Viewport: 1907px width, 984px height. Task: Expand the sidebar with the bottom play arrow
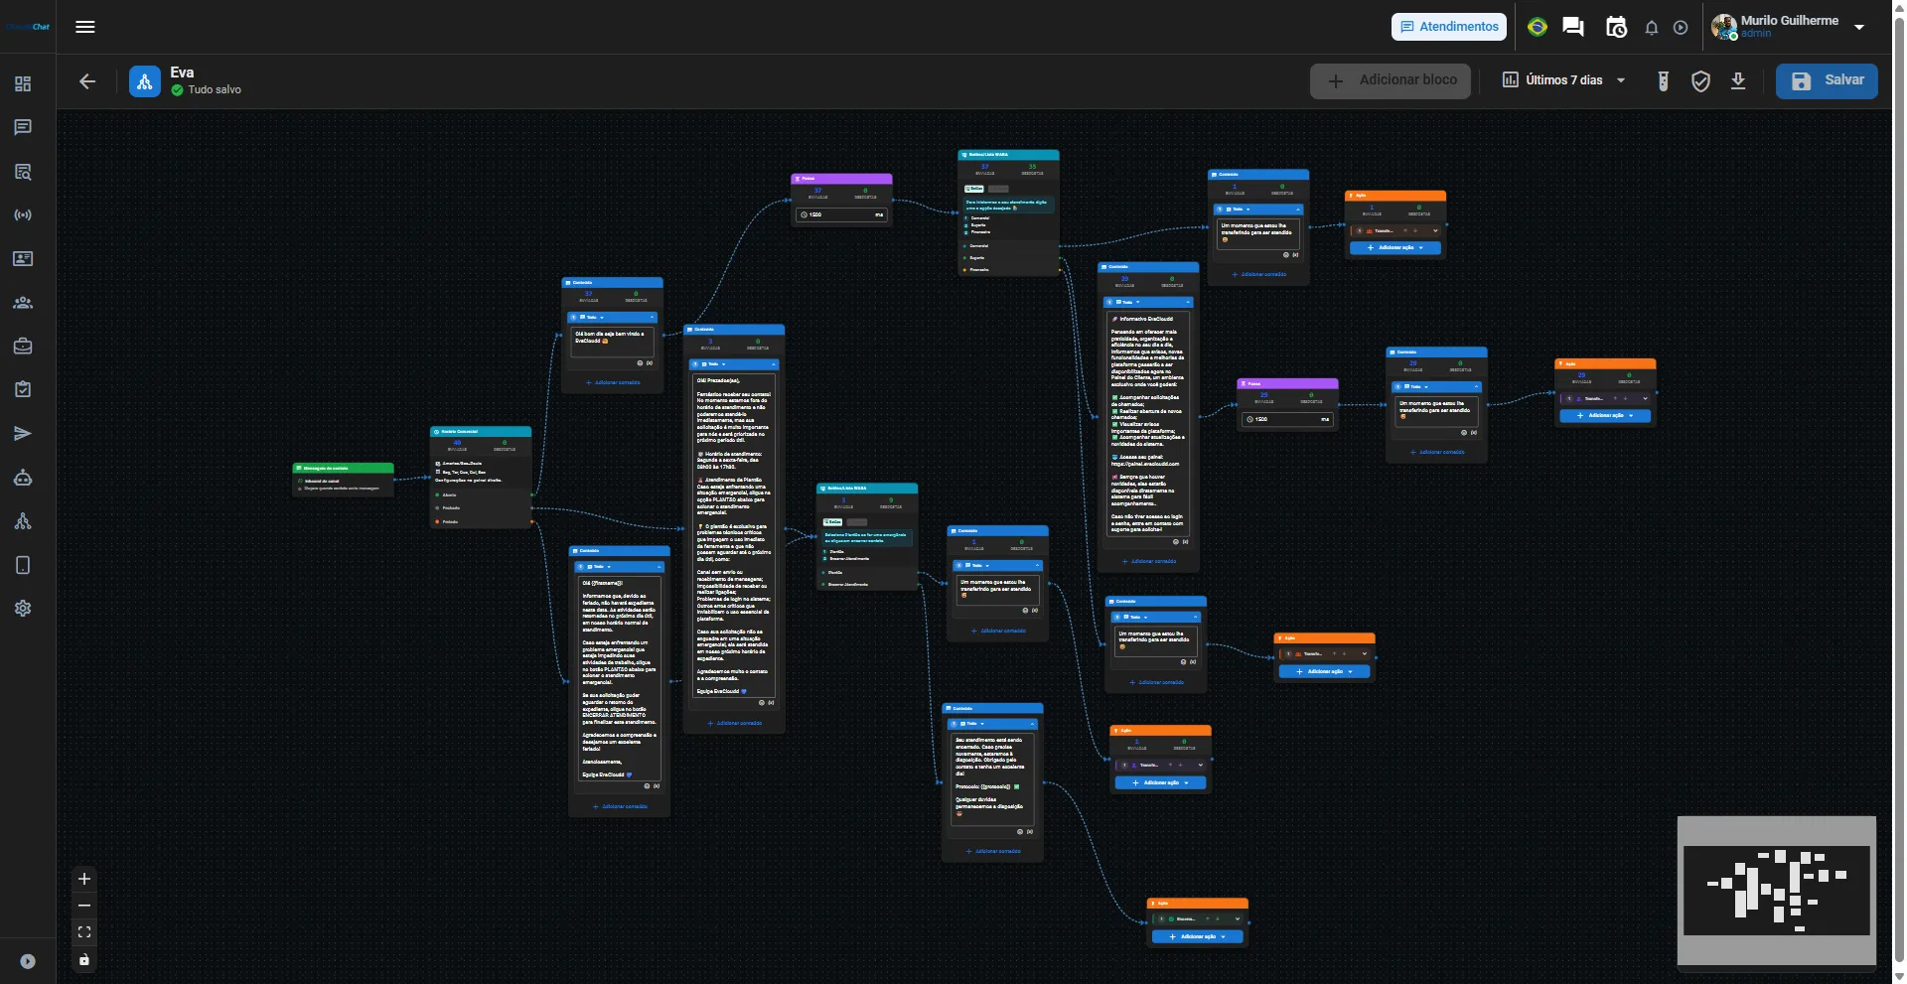28,961
